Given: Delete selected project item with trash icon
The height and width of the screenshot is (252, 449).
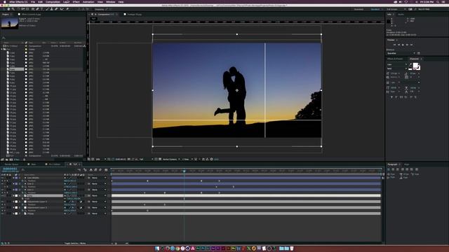Looking at the screenshot, I should pos(24,160).
